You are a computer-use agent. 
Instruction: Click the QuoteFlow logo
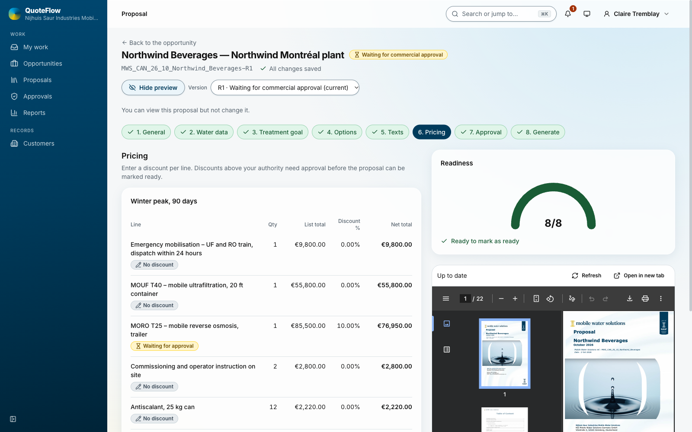[15, 14]
